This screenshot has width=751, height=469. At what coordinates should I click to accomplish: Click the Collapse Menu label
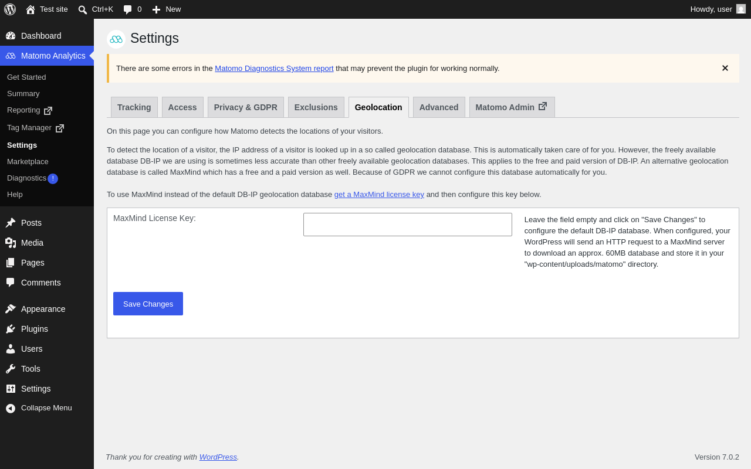tap(46, 408)
